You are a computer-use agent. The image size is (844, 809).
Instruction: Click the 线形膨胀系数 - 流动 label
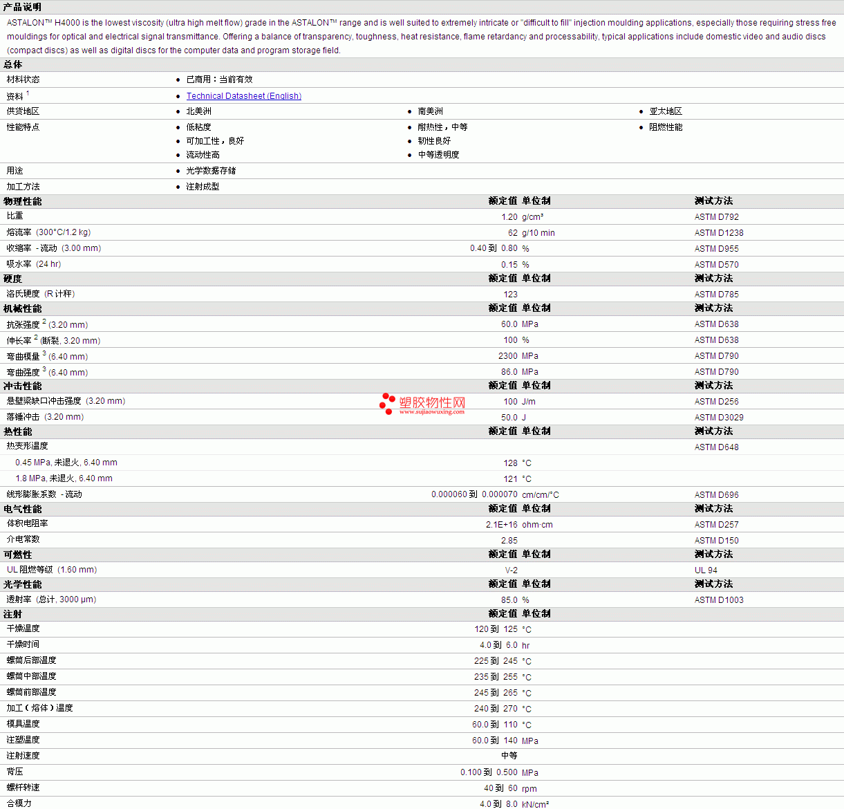click(x=44, y=494)
